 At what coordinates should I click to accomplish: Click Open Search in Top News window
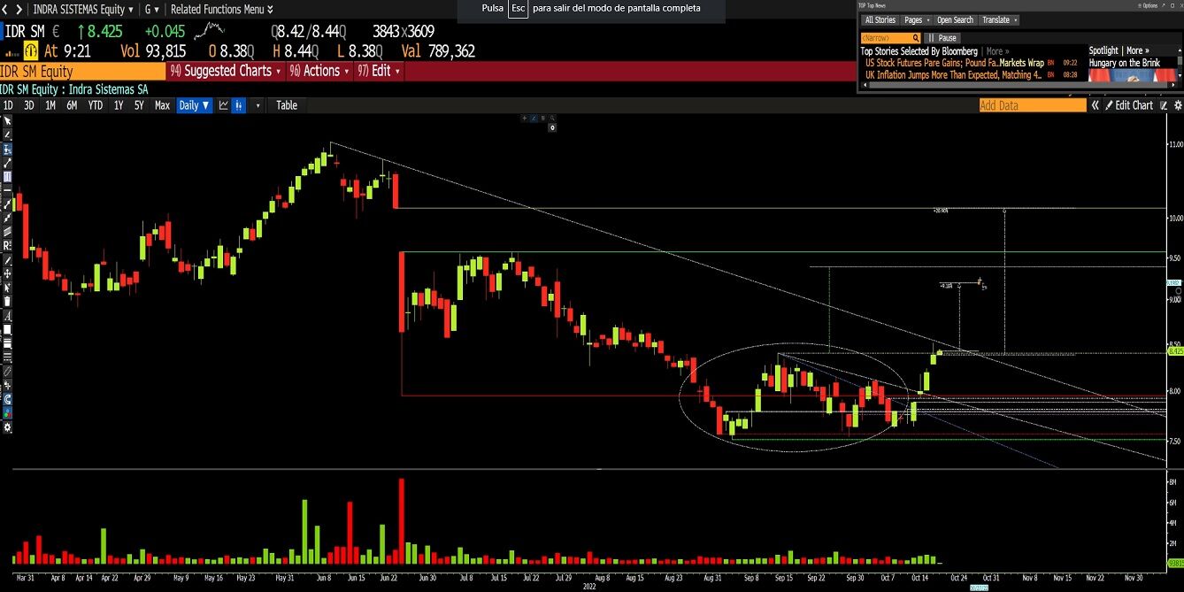click(956, 19)
